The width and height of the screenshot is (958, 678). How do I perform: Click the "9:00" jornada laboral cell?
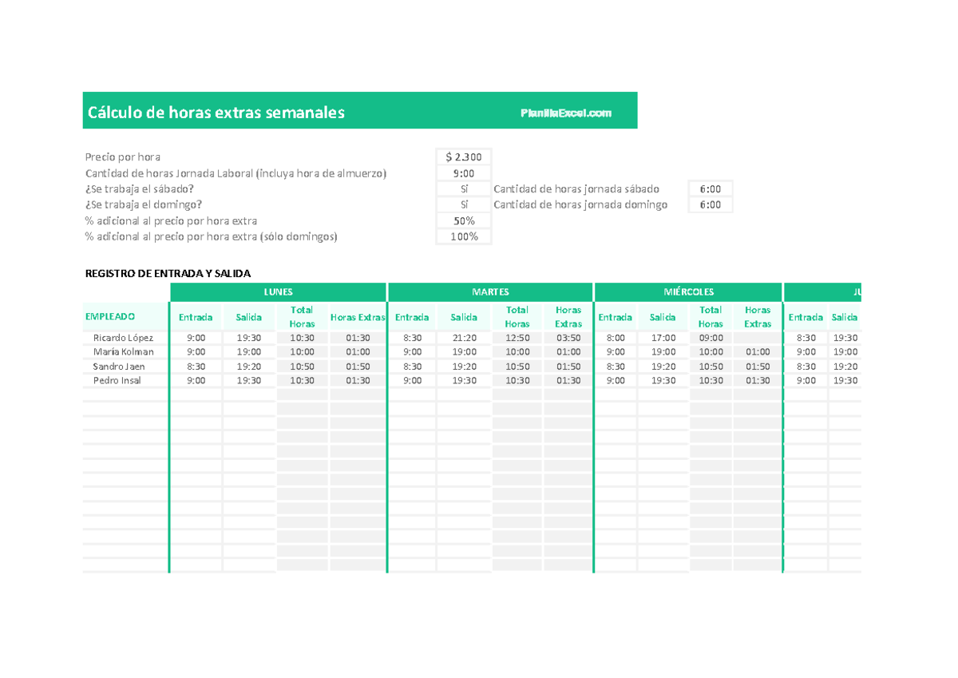pos(463,172)
